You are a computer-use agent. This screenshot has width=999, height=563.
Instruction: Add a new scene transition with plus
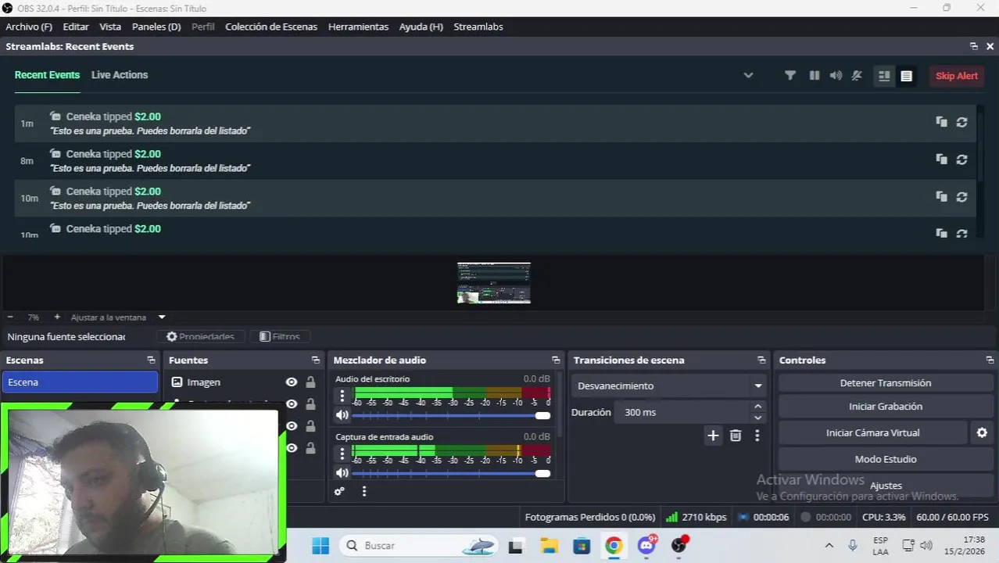pos(713,436)
